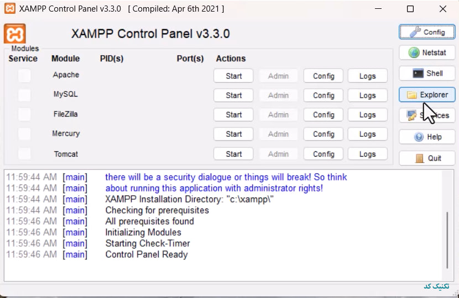Click the "PID(s)" column header
The height and width of the screenshot is (298, 459).
(112, 58)
